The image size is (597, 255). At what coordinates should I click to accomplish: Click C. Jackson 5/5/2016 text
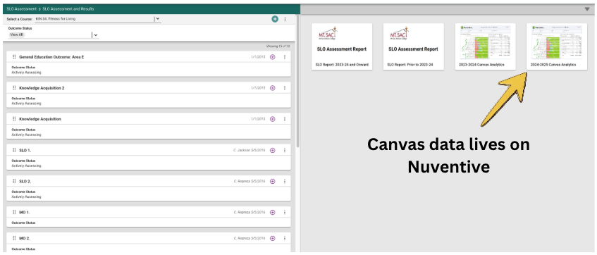click(x=249, y=150)
